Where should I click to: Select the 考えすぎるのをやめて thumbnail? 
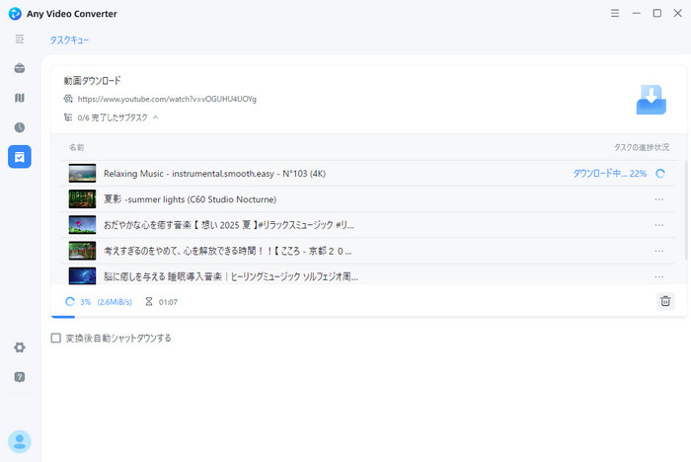[x=82, y=251]
